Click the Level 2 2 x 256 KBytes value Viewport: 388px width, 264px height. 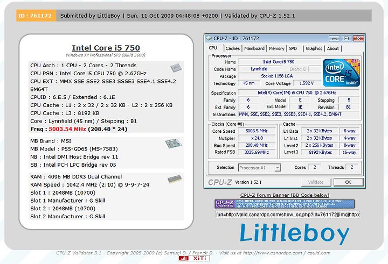320,145
